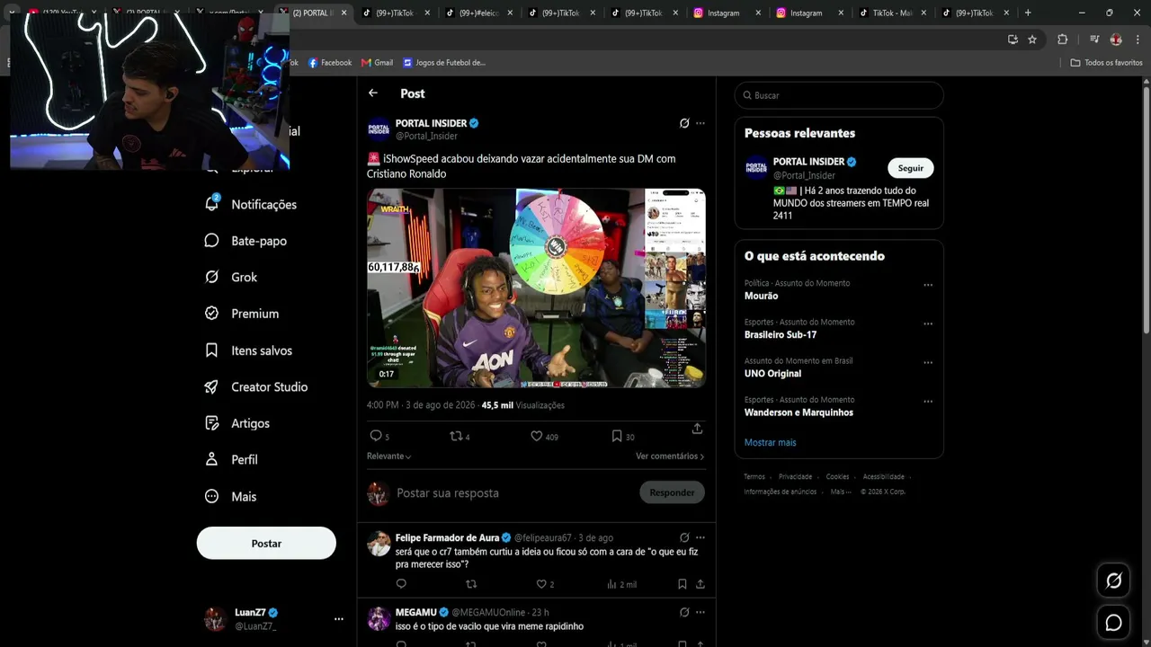Follow PORTAL INSIDER with Seguir button

[911, 168]
